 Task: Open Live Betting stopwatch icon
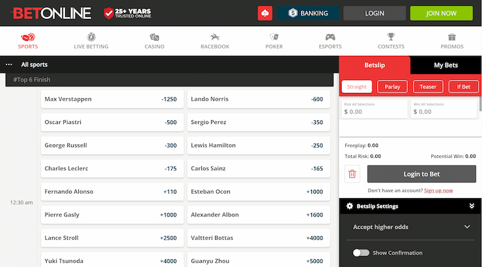pyautogui.click(x=91, y=37)
